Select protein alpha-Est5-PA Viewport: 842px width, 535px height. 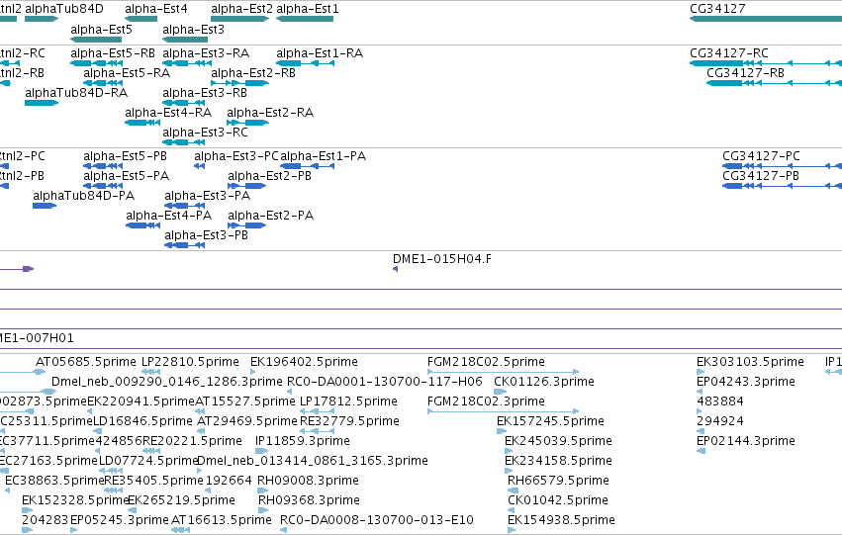(x=103, y=186)
